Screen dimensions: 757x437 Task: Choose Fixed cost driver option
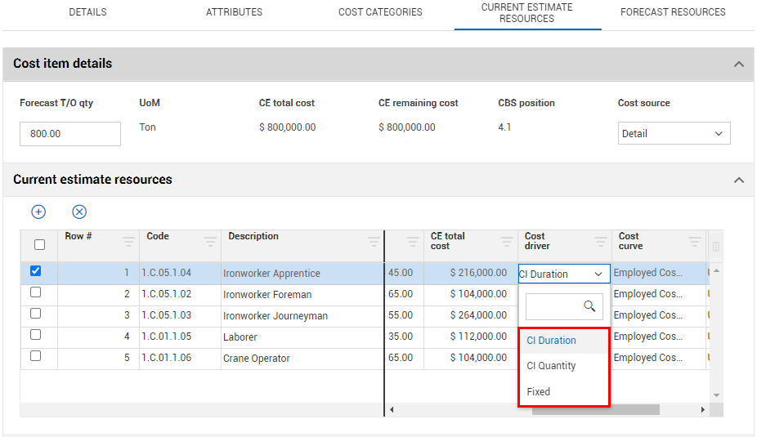point(539,392)
